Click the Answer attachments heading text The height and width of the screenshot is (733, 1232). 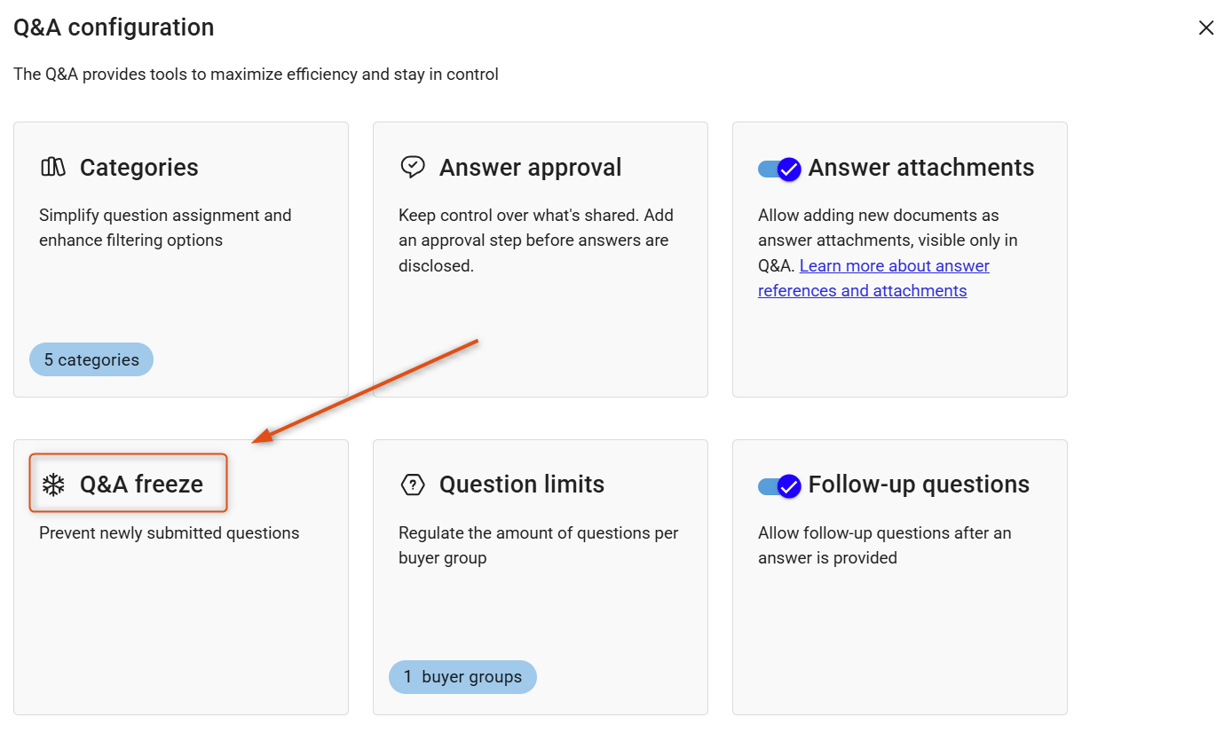coord(921,168)
